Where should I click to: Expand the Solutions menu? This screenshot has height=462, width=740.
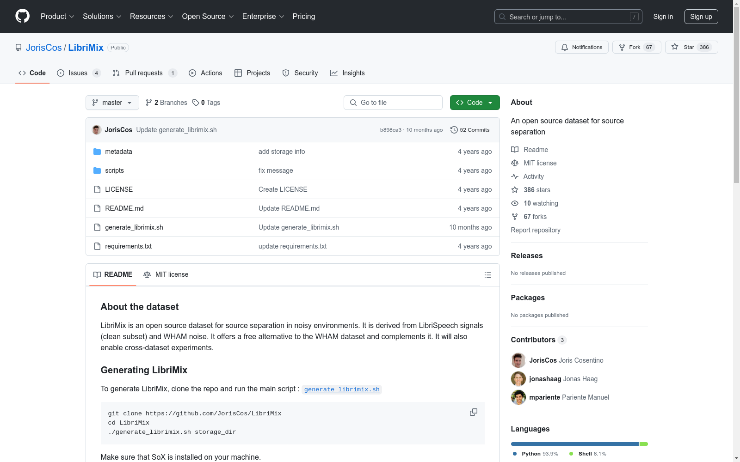(x=102, y=17)
